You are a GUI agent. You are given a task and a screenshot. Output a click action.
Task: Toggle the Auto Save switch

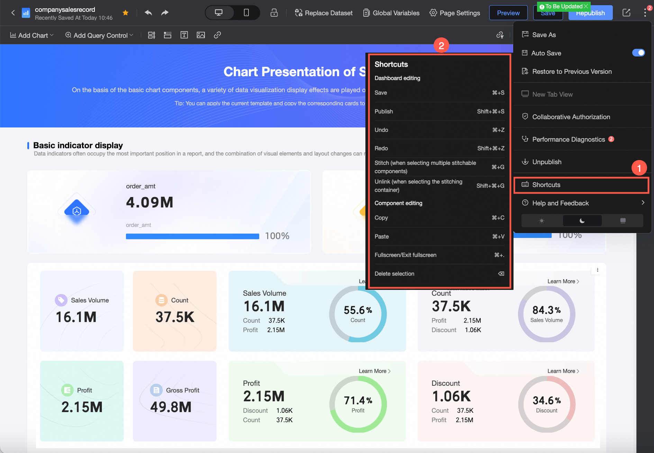pyautogui.click(x=638, y=53)
